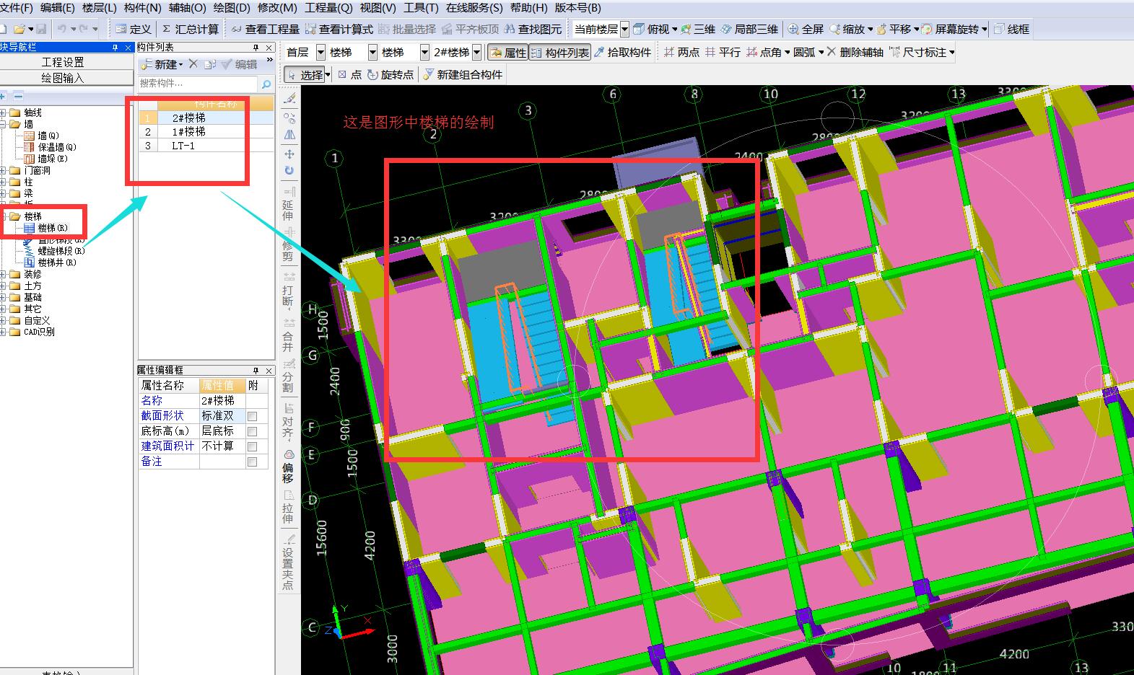Open the 楼层(L) menu
This screenshot has height=675, width=1134.
[x=99, y=8]
